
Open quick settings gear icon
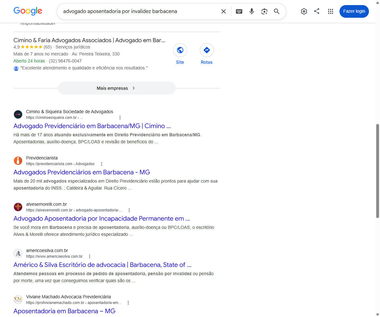[x=304, y=11]
